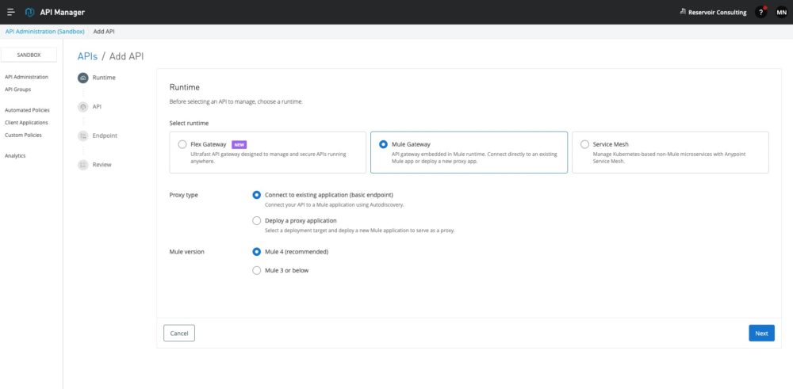Click the Next button

pos(761,334)
